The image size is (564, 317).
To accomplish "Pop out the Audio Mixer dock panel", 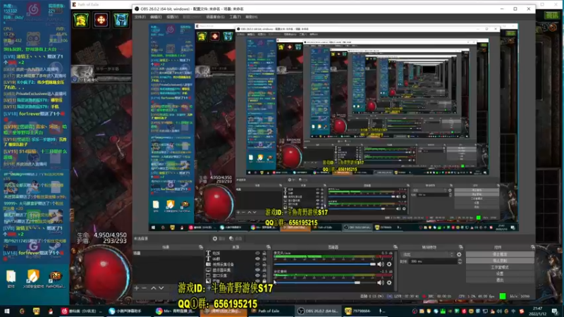I will [x=396, y=247].
